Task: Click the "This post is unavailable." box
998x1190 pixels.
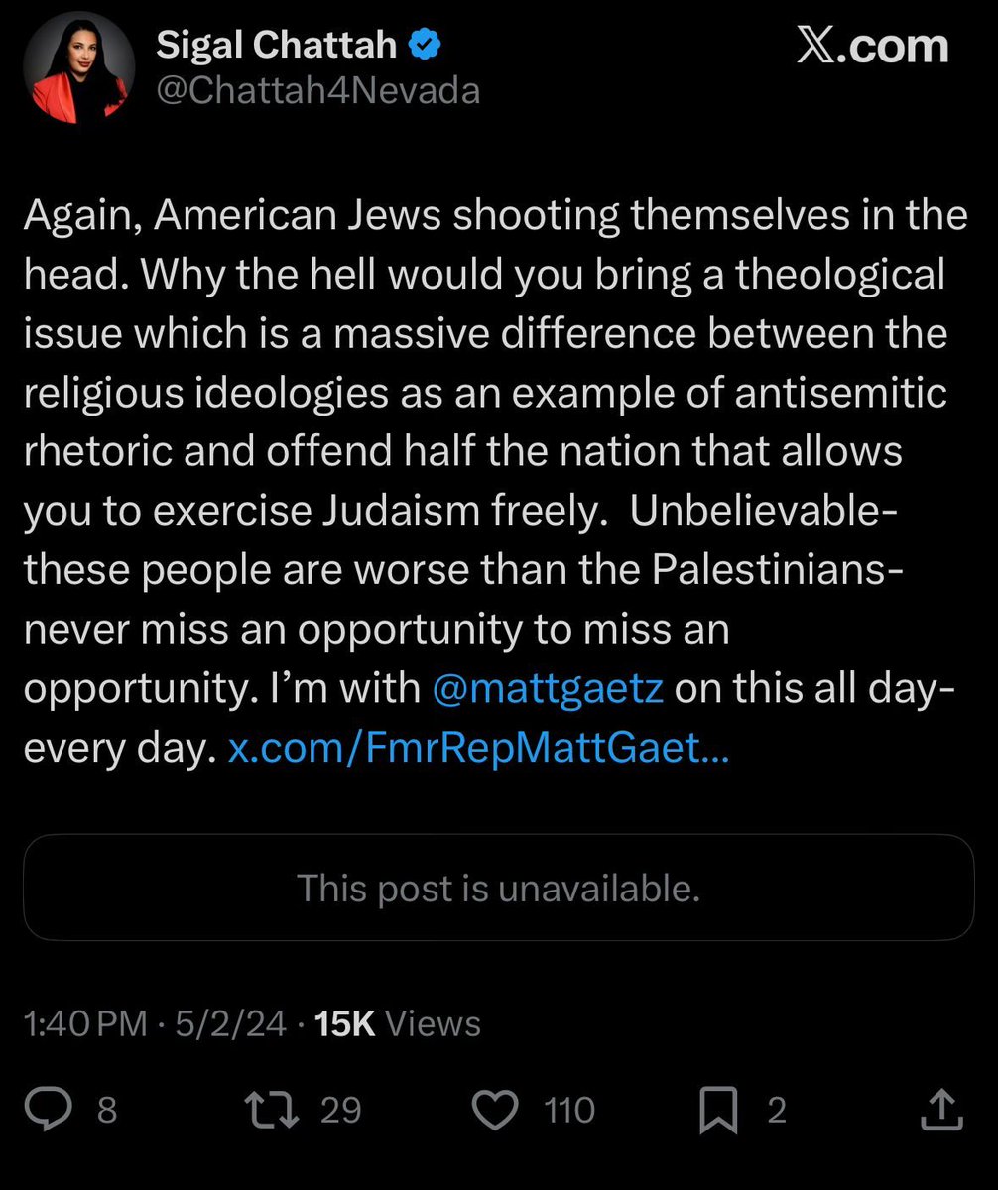Action: click(x=498, y=889)
